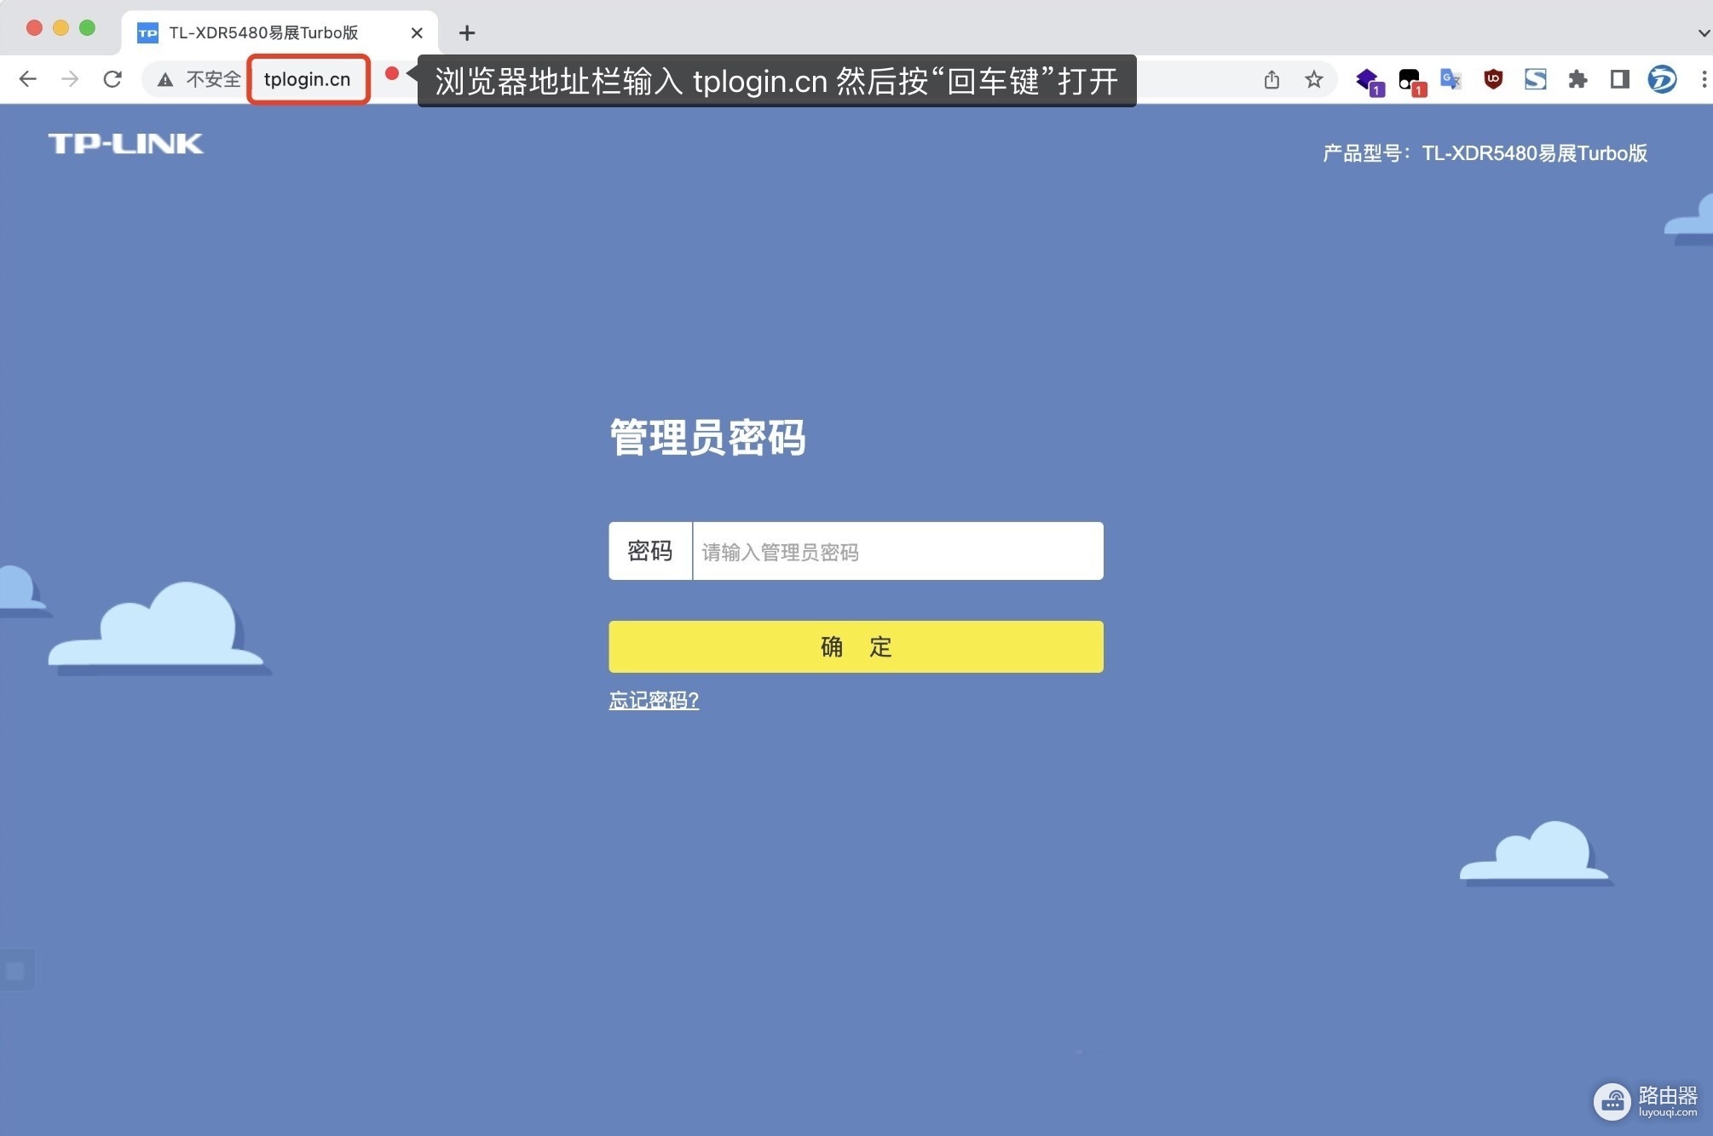
Task: Select the TL-XDR5480易展Turbo版 tab
Action: [280, 33]
